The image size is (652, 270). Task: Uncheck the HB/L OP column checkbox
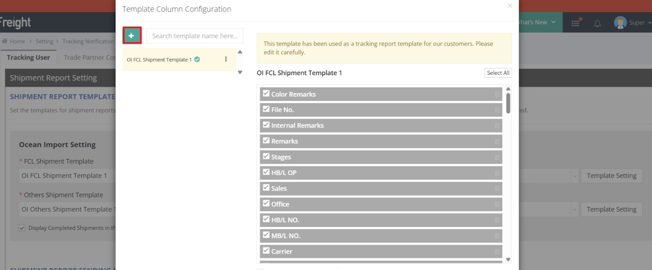coord(266,172)
